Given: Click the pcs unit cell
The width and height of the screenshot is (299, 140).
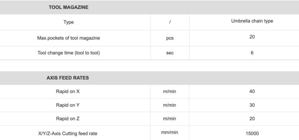Looking at the screenshot, I should 170,38.
